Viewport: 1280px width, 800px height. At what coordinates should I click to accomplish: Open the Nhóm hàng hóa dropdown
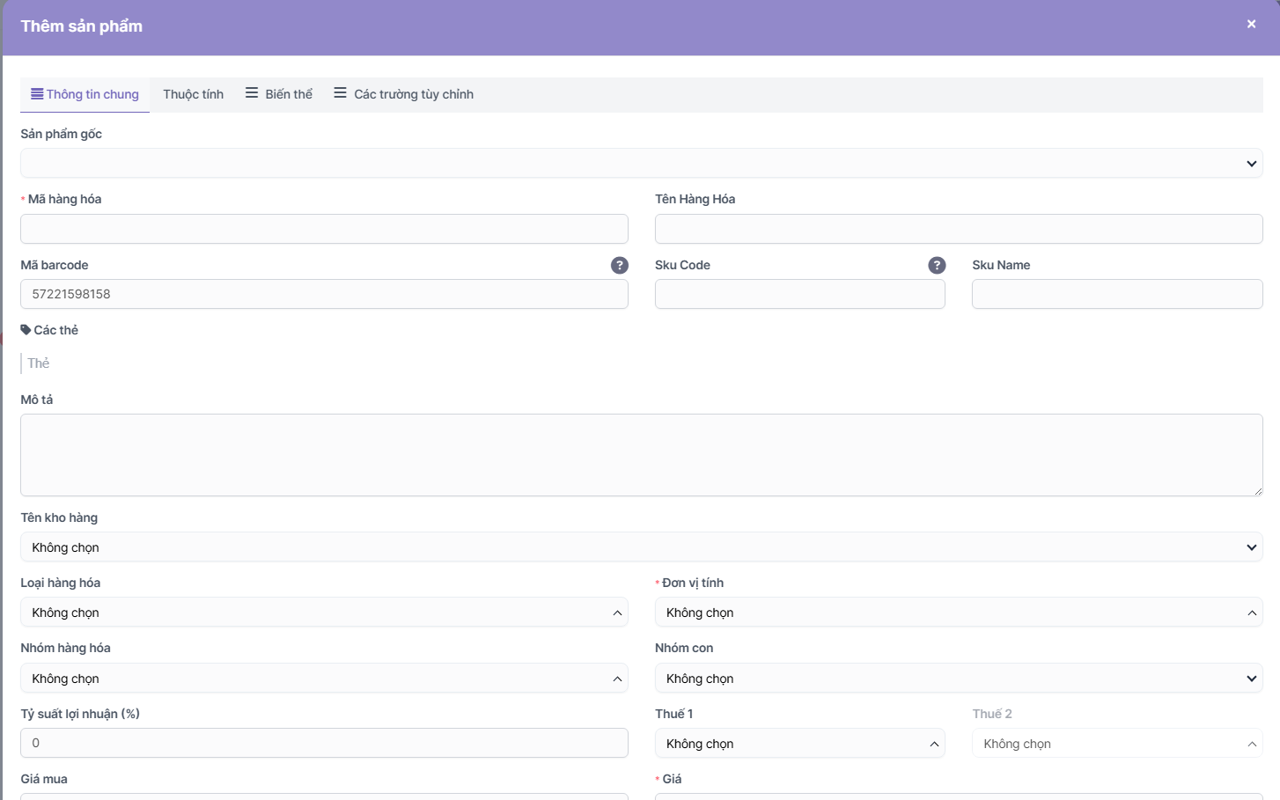pyautogui.click(x=324, y=679)
